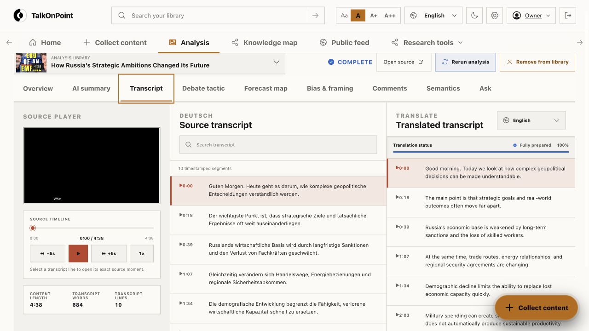This screenshot has width=589, height=331.
Task: Open the English interface language dropdown
Action: click(433, 16)
